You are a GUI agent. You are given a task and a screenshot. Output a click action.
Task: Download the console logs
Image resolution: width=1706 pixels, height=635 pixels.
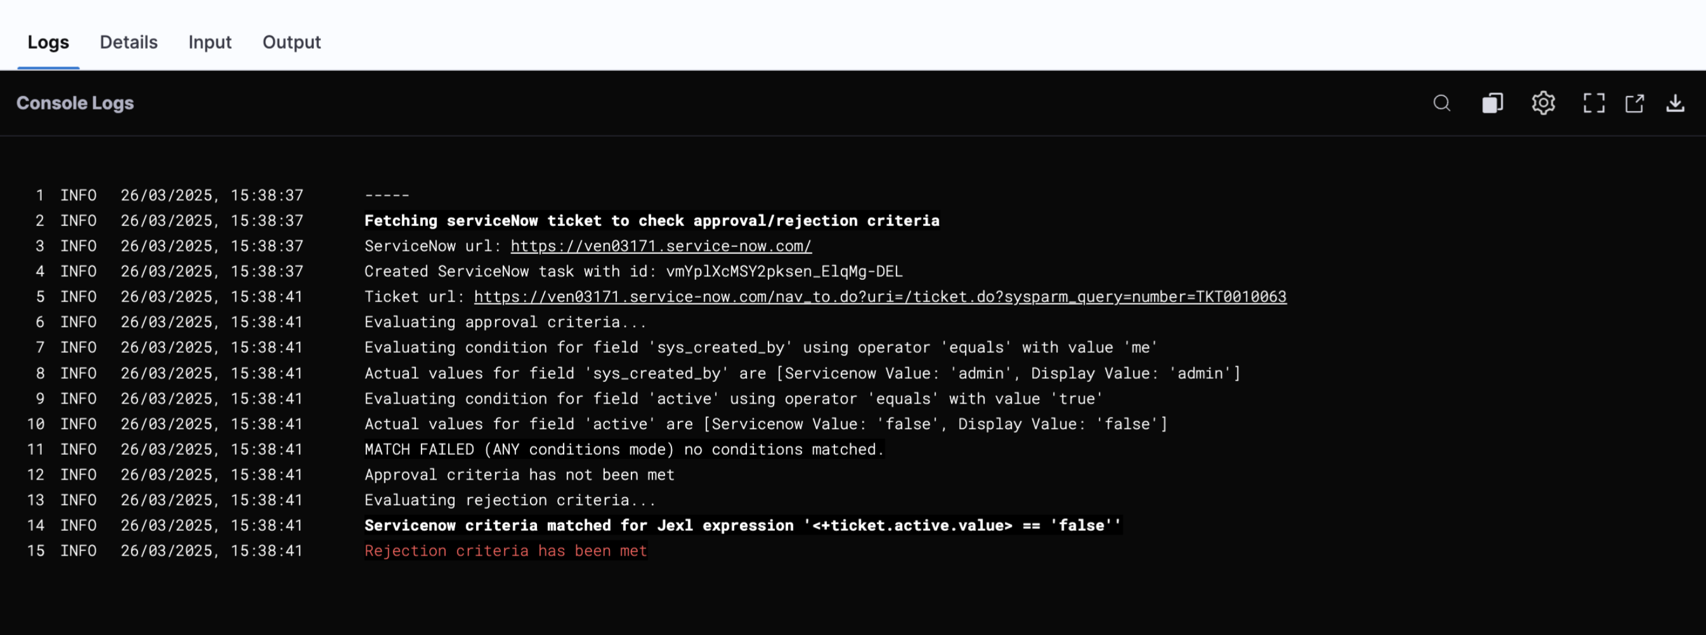pyautogui.click(x=1675, y=103)
